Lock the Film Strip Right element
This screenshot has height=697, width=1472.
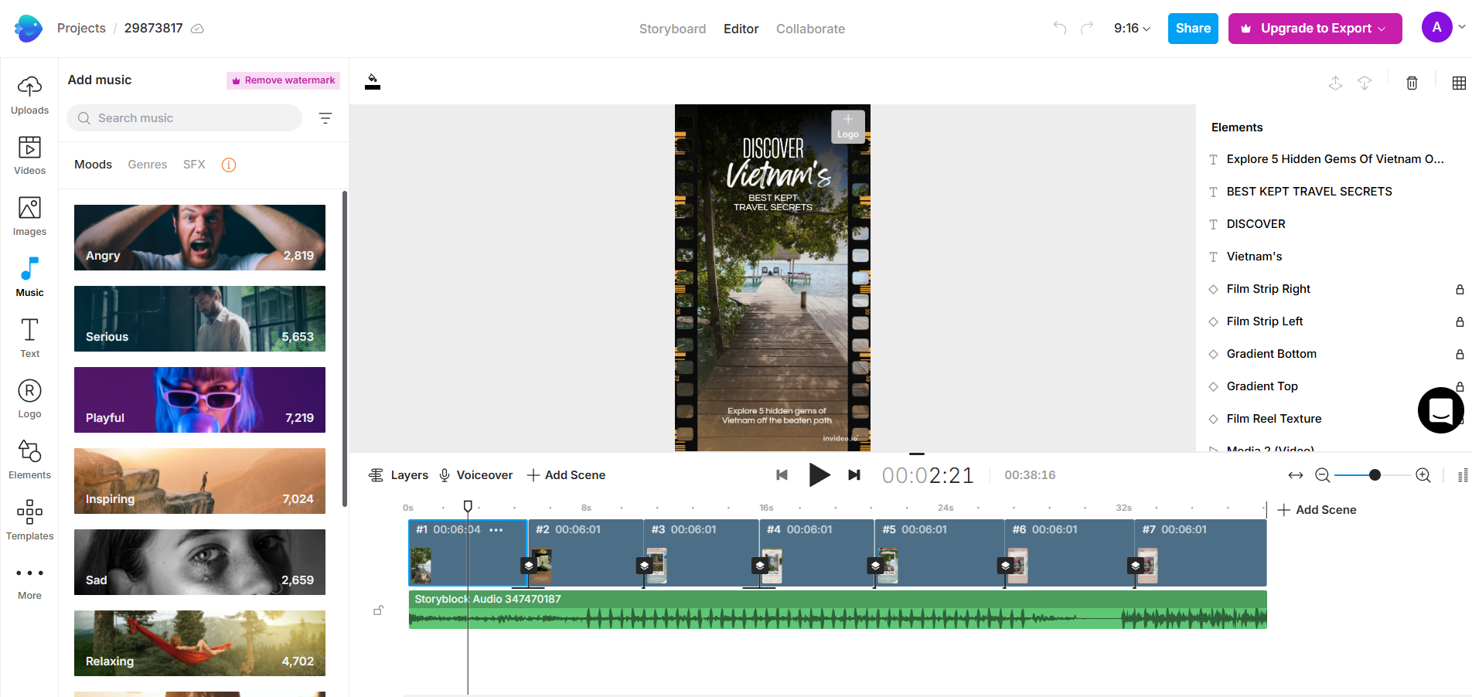coord(1460,289)
